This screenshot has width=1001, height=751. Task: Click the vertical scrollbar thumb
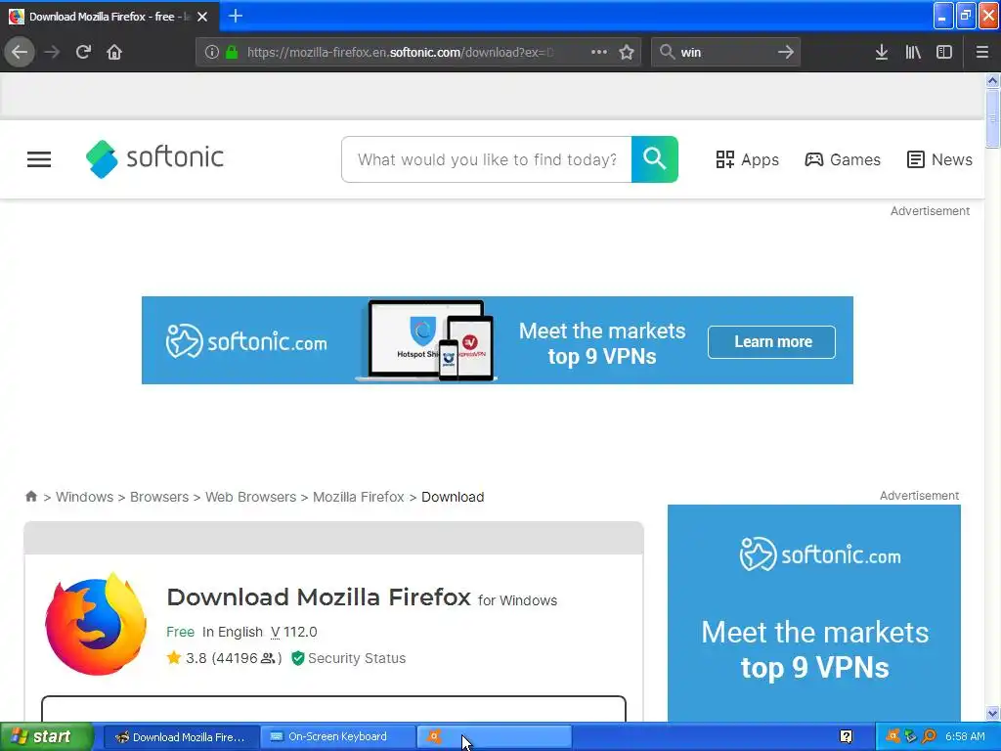coord(992,118)
